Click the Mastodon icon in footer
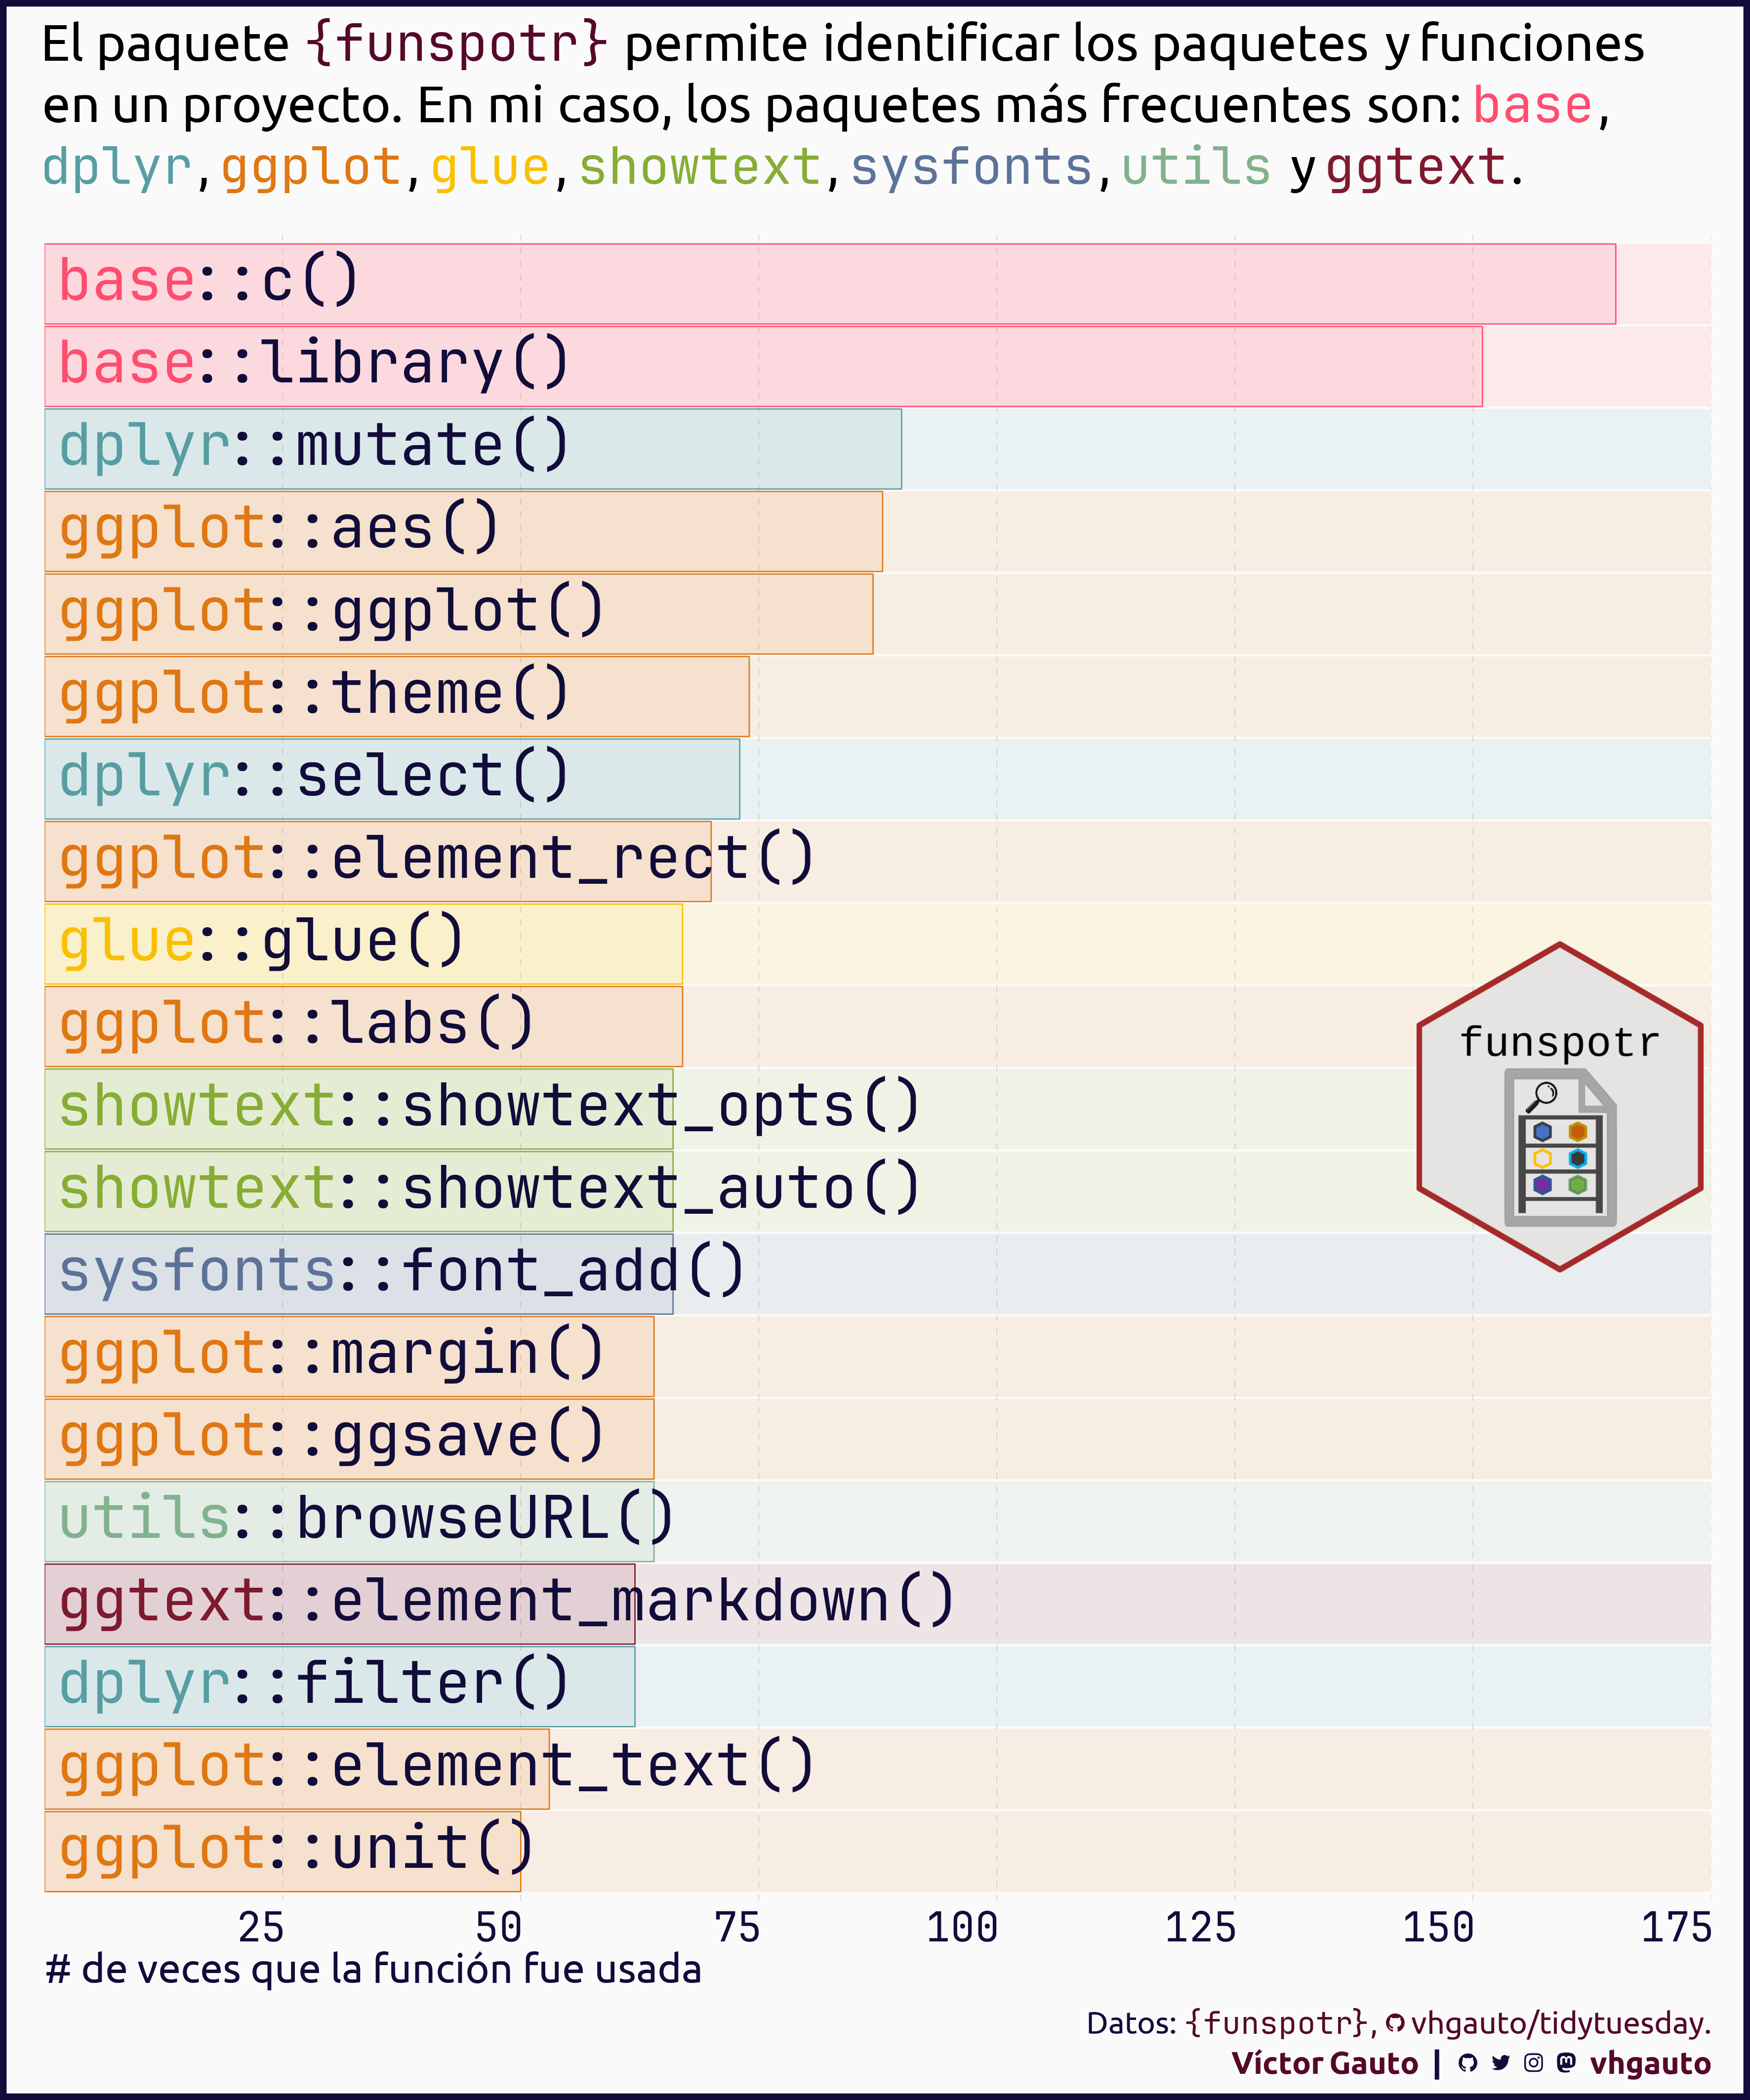The image size is (1750, 2100). pos(1566,2063)
